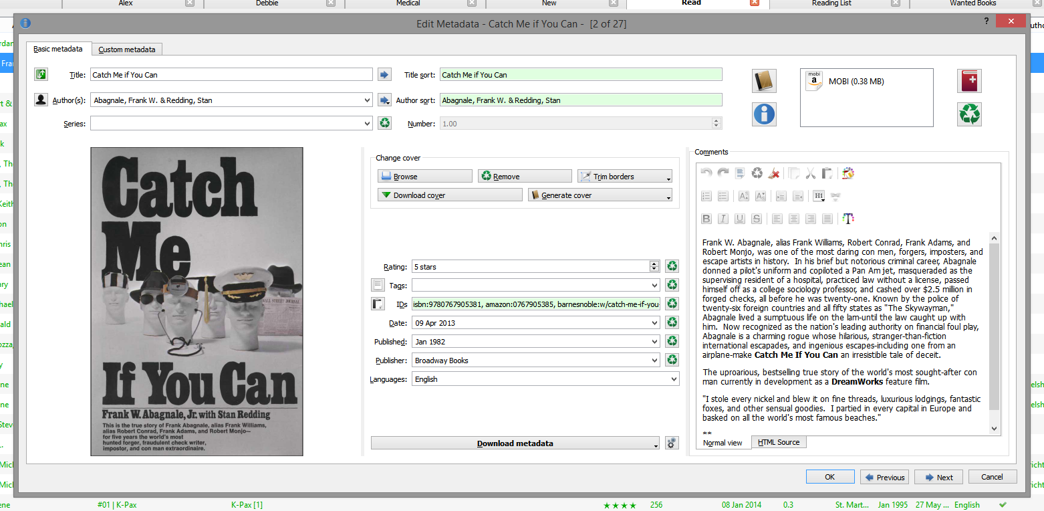Open the background color paint bucket picker
Image resolution: width=1044 pixels, height=511 pixels.
coord(848,173)
